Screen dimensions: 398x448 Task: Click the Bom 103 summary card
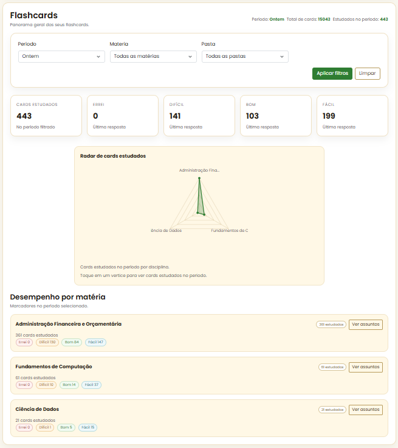(275, 116)
